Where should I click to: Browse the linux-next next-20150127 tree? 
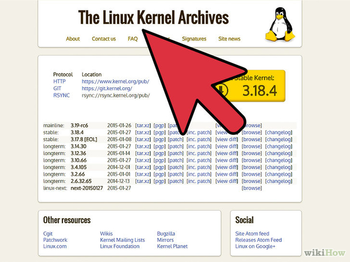click(x=252, y=188)
